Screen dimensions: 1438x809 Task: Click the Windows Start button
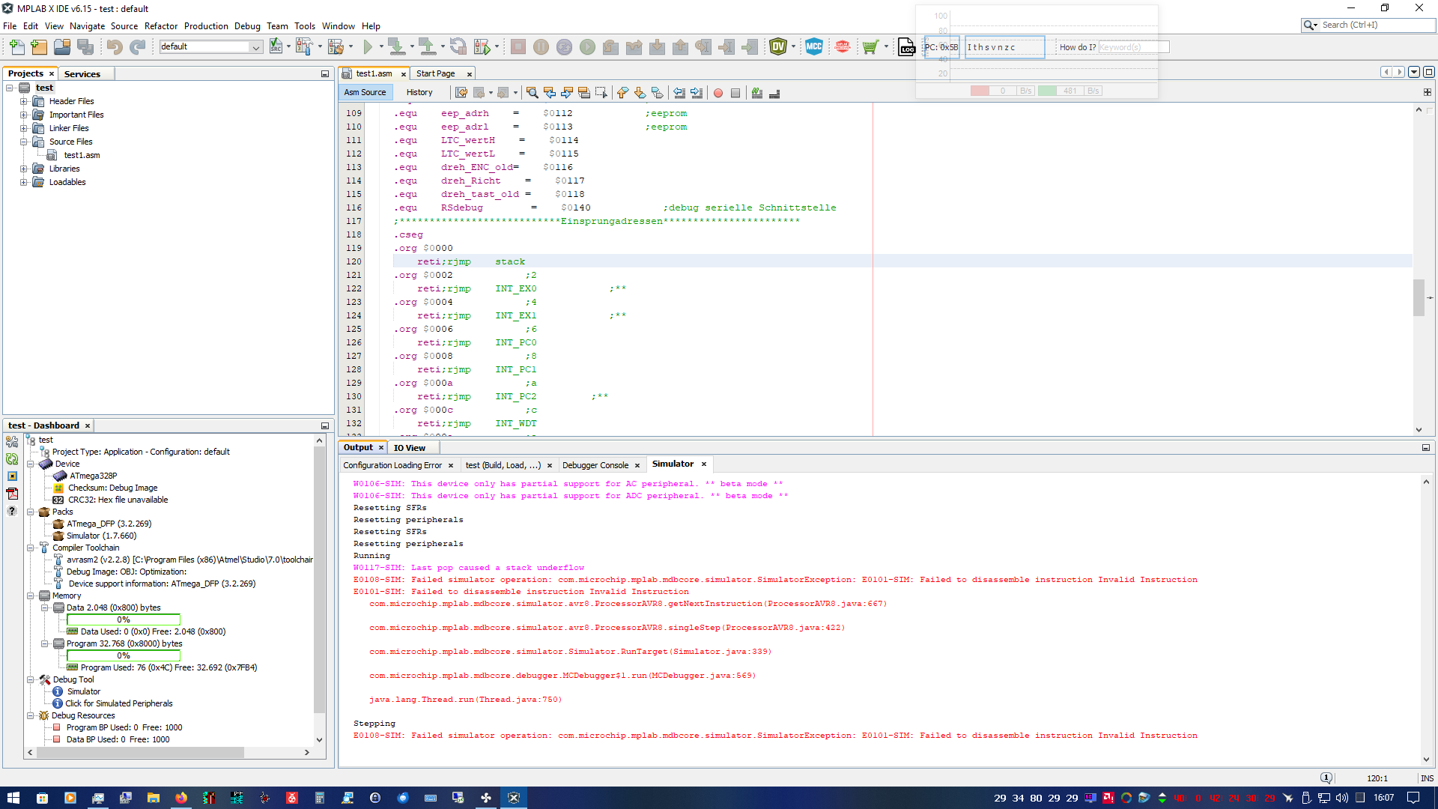pyautogui.click(x=13, y=798)
